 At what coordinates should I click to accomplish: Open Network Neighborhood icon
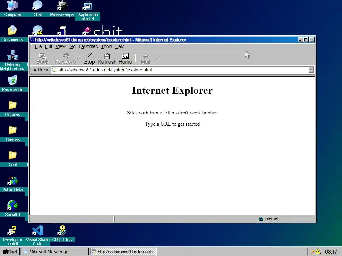(x=12, y=61)
